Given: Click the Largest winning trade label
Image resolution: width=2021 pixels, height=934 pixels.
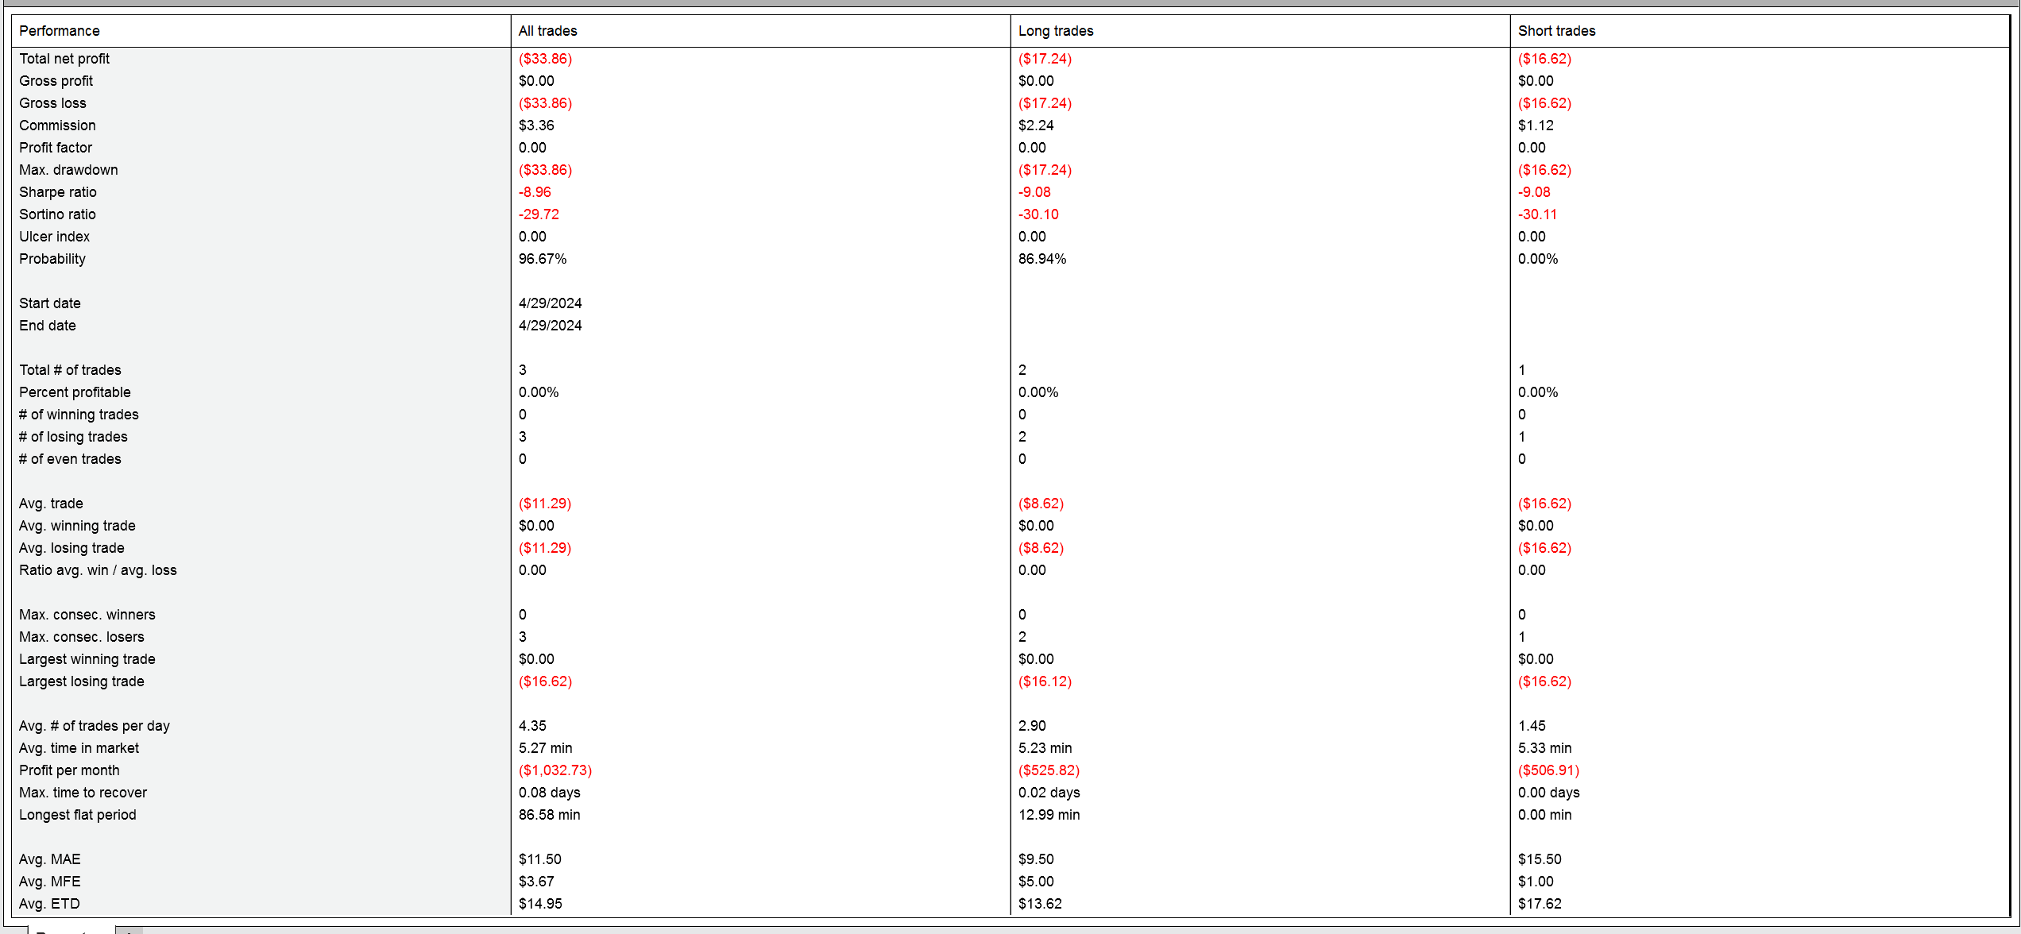Looking at the screenshot, I should coord(87,659).
